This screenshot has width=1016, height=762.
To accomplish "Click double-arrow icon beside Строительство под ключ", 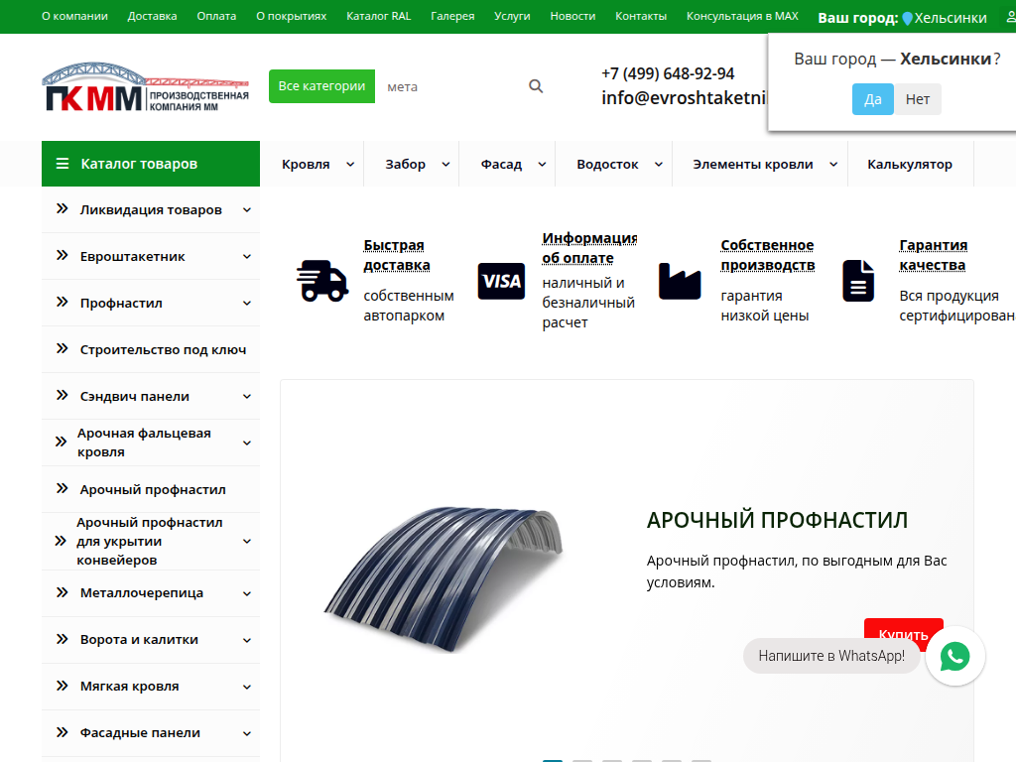I will pos(62,348).
